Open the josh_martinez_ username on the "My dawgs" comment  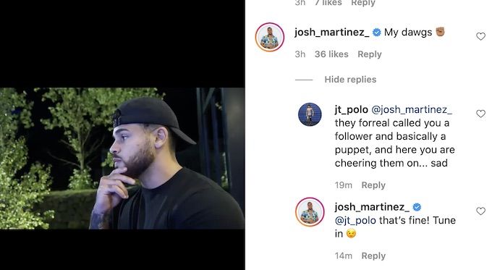(331, 33)
